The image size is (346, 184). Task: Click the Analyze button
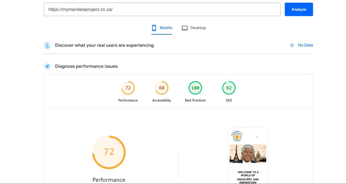pos(299,9)
